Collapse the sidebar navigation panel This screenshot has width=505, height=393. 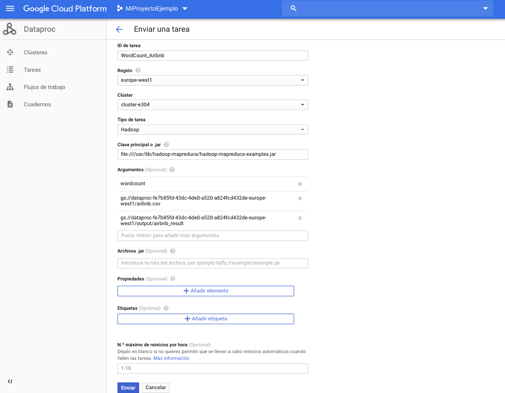point(10,381)
